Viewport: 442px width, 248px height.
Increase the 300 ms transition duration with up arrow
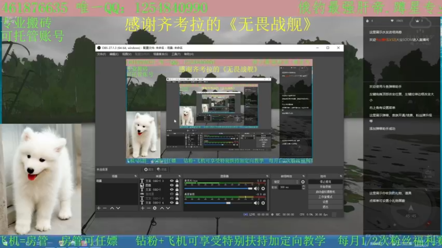(303, 186)
